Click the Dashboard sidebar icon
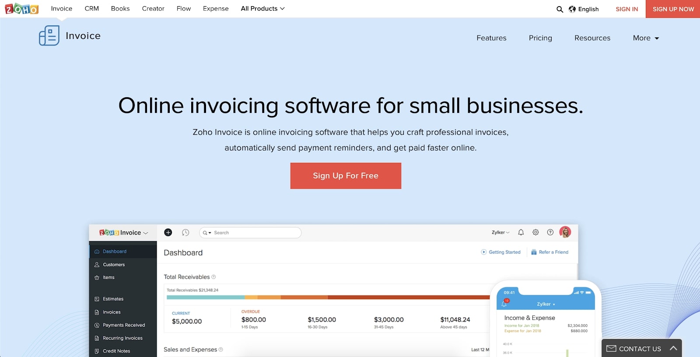Screen dimensions: 700x357 [97, 252]
